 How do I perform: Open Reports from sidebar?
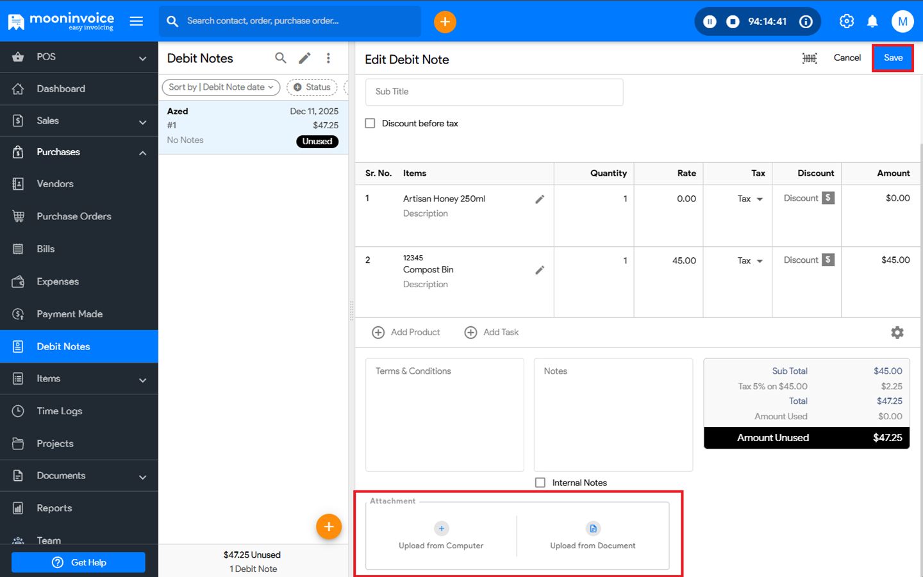[x=54, y=508]
